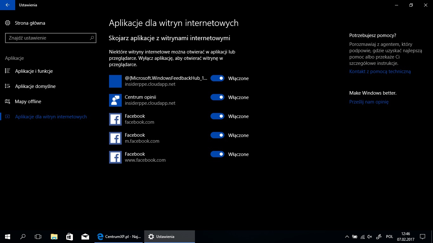Open Kontakt z pomocą techniczną link
433x243 pixels.
380,72
